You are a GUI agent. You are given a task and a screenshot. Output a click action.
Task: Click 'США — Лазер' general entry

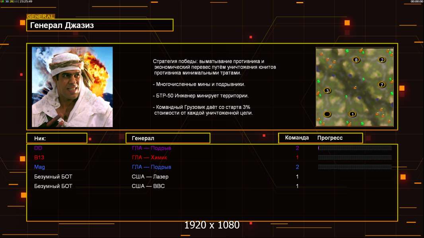point(150,177)
